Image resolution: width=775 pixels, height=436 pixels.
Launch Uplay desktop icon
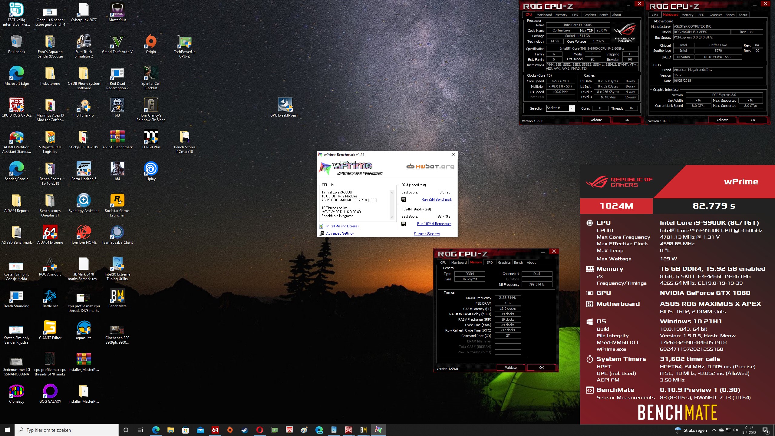[151, 171]
